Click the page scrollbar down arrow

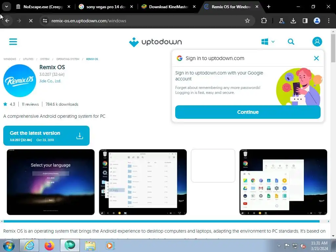[333, 236]
